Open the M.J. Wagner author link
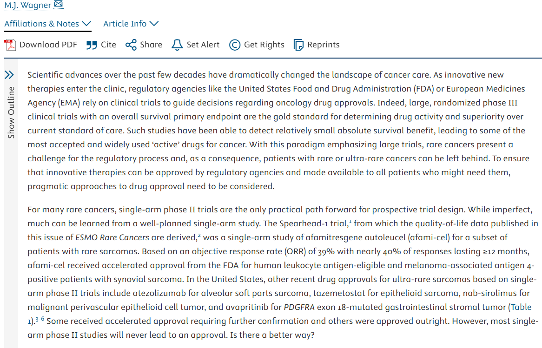The image size is (542, 348). tap(27, 5)
